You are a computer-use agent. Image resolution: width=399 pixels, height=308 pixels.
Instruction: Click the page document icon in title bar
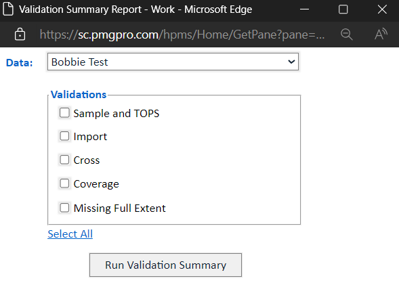click(8, 9)
